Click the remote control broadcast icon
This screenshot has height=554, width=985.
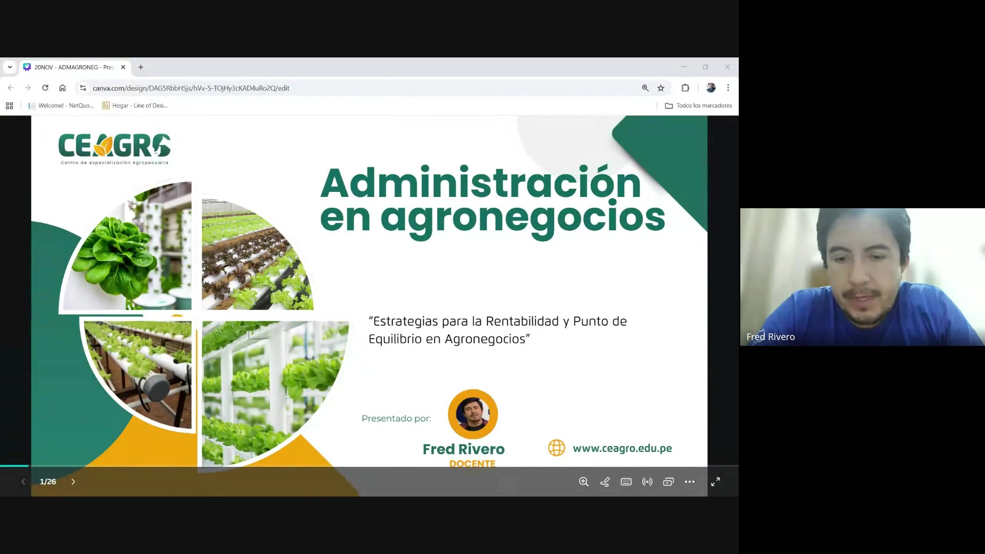point(647,482)
